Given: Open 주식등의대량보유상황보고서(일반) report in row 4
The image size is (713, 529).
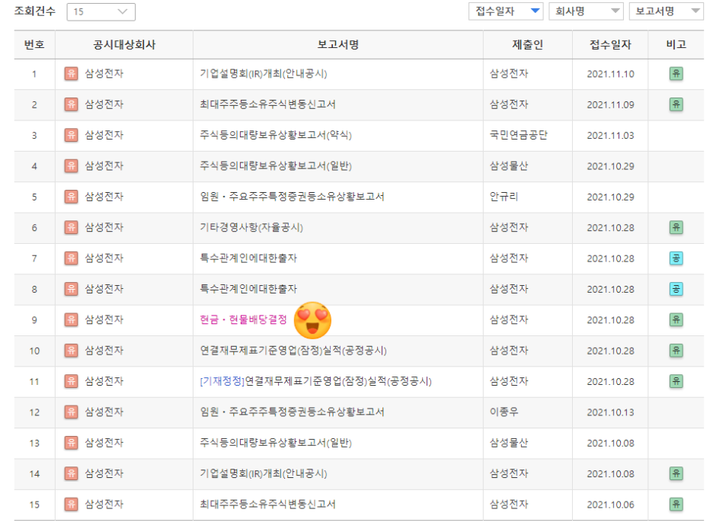Looking at the screenshot, I should click(276, 166).
